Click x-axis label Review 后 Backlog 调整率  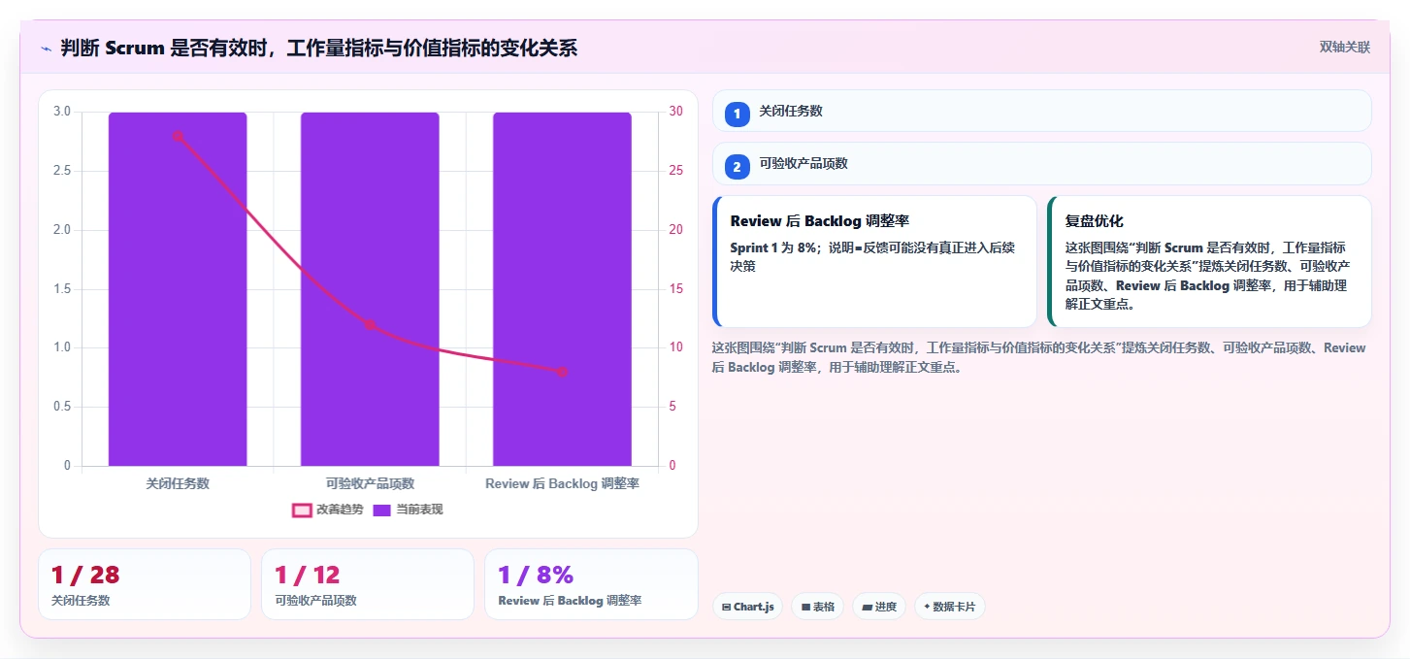tap(562, 483)
